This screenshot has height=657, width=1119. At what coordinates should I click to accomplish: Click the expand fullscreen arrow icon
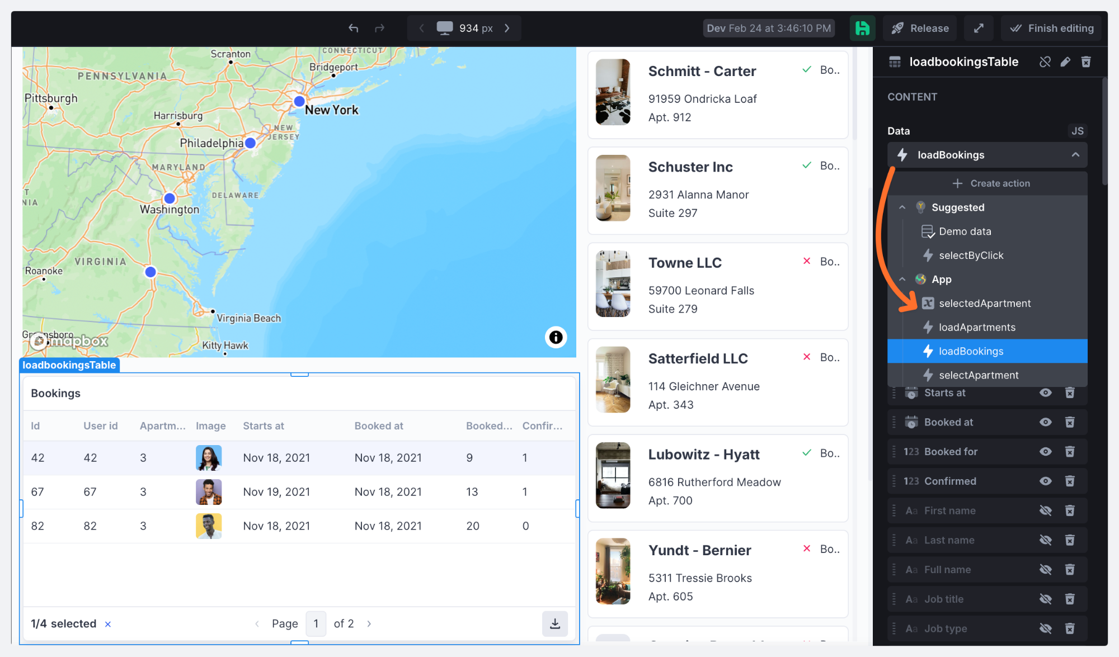(979, 28)
